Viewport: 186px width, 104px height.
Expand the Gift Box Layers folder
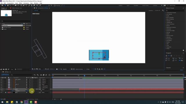point(1,27)
